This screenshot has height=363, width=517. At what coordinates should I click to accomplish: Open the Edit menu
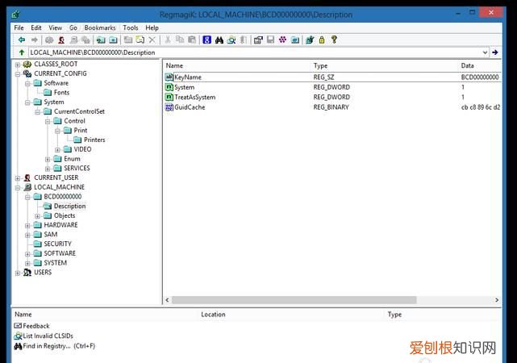click(36, 27)
